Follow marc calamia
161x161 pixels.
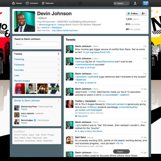pyautogui.click(x=24, y=116)
